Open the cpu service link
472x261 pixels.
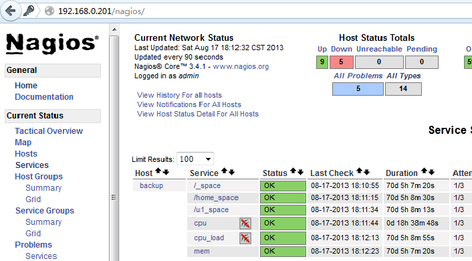tap(200, 224)
